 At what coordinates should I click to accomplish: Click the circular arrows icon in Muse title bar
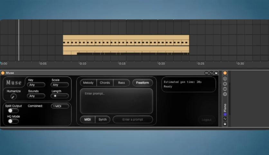(x=211, y=73)
